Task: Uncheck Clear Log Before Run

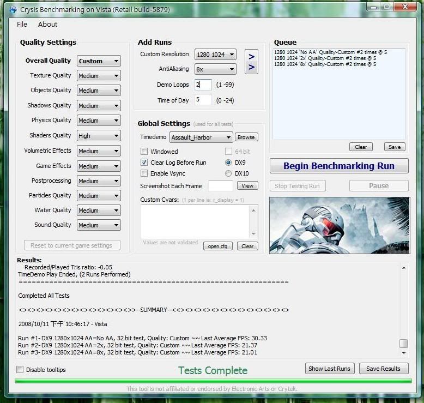Action: coord(144,163)
